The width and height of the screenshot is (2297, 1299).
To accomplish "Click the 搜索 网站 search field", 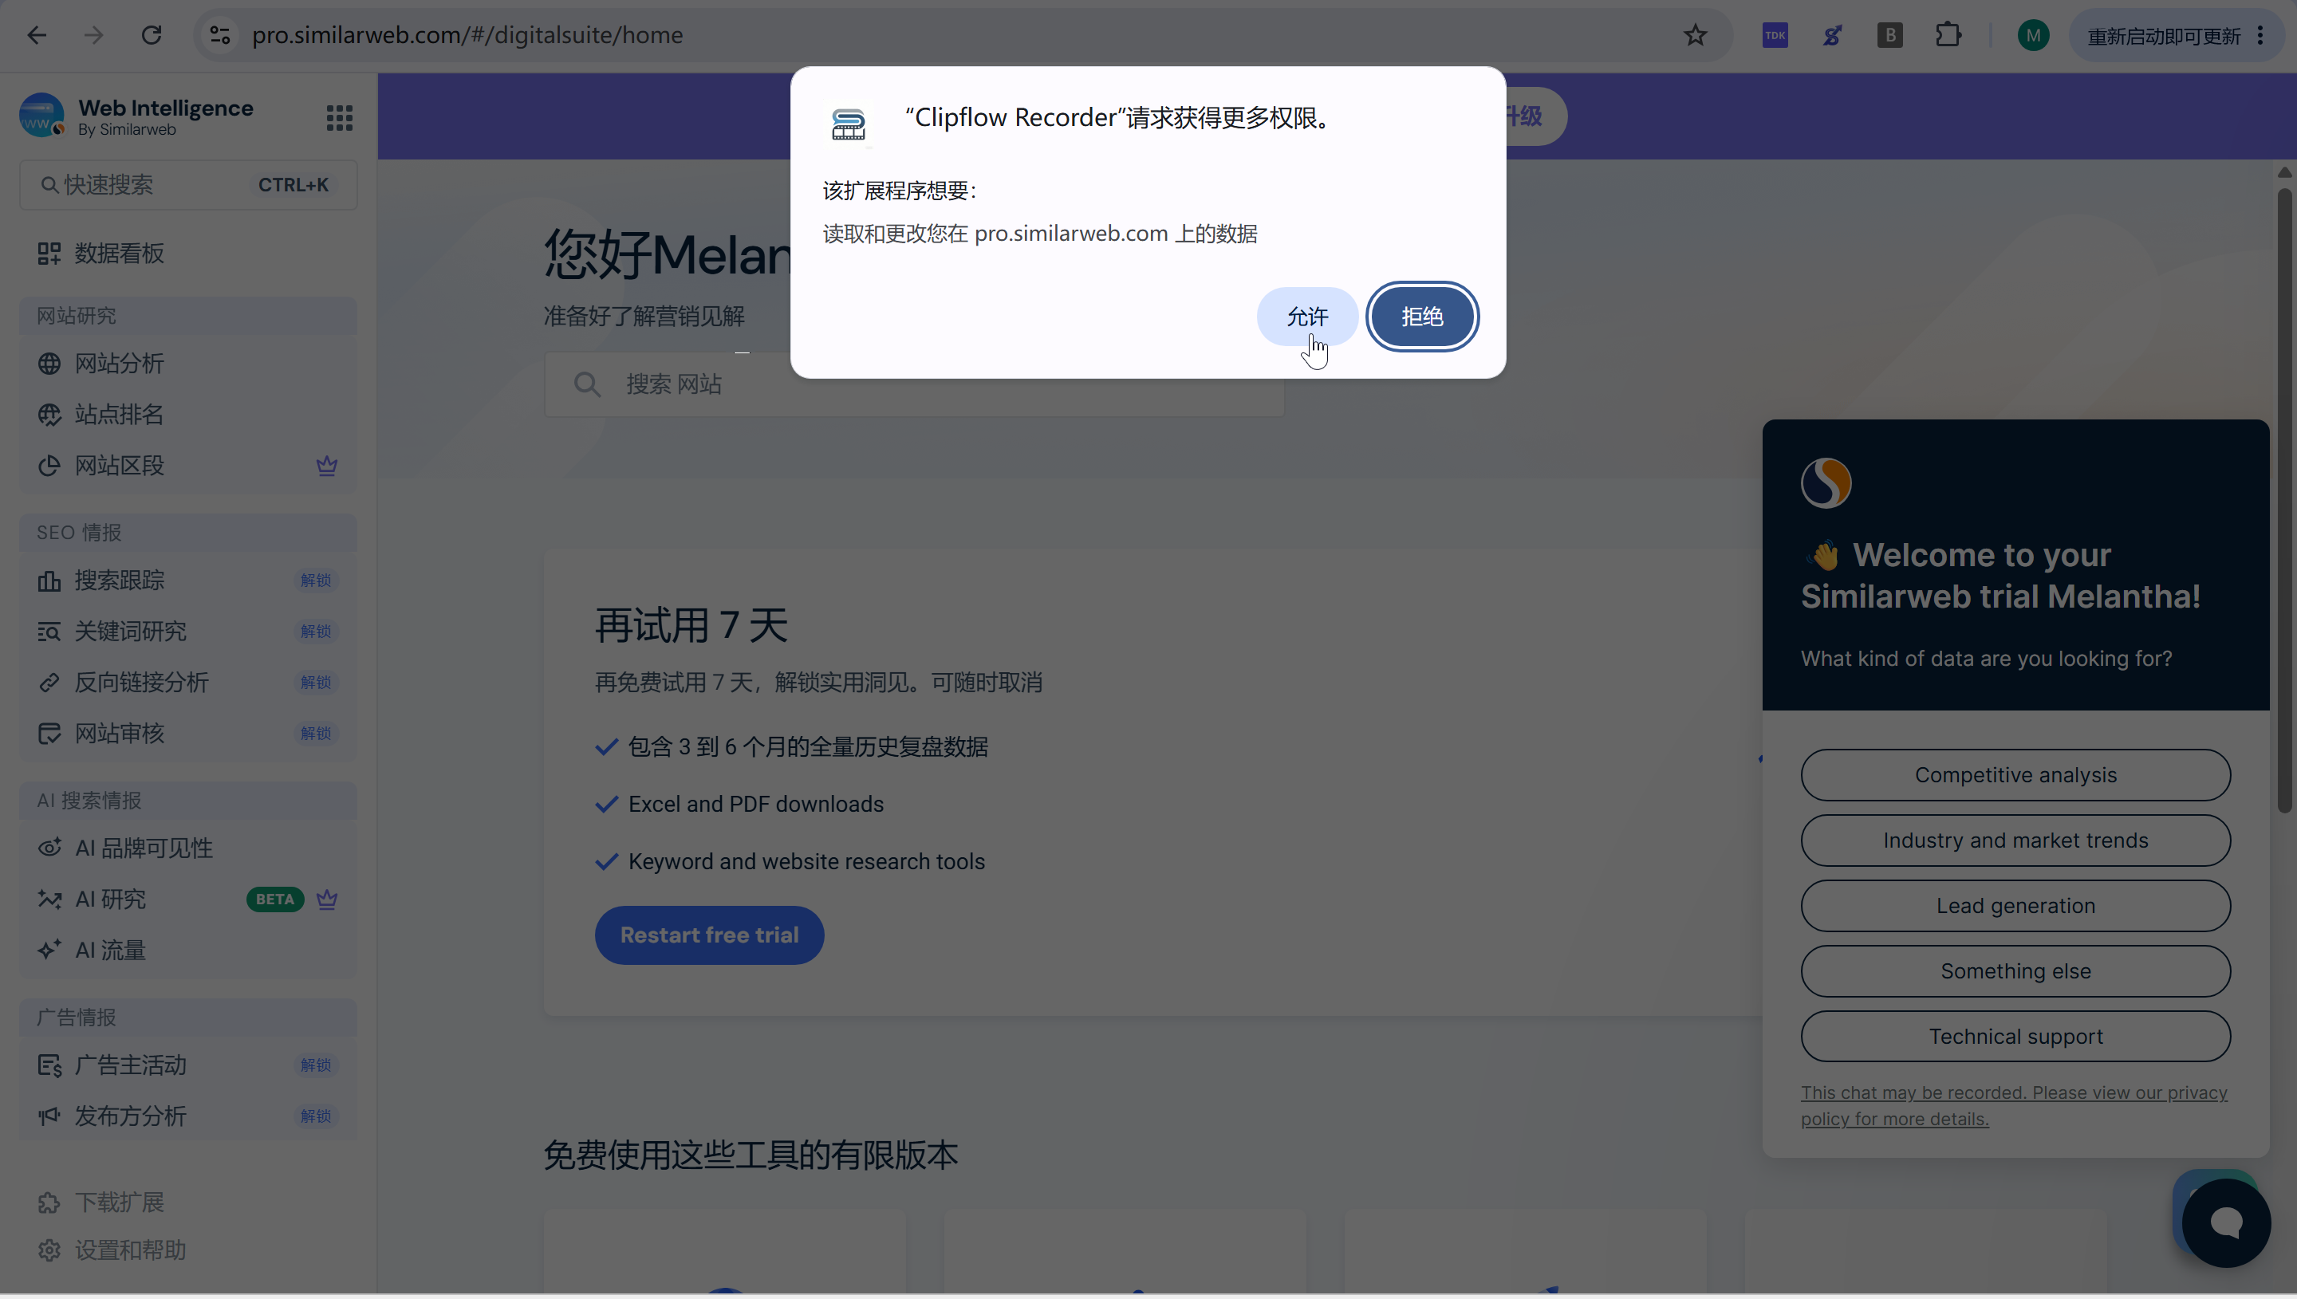I will click(913, 384).
